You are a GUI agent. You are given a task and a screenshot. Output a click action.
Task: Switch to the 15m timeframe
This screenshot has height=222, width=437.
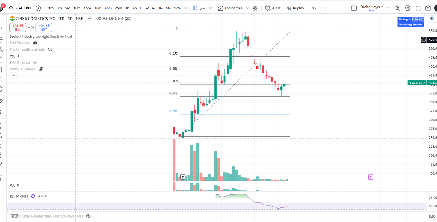(87, 8)
